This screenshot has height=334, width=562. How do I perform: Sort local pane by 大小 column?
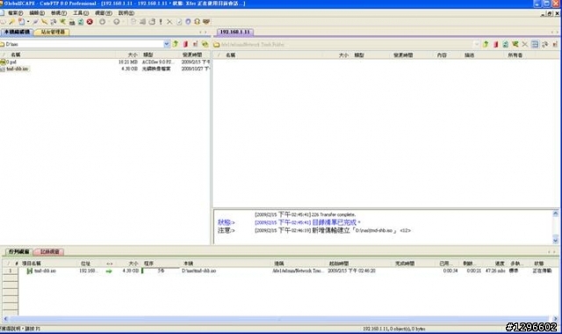(x=128, y=54)
